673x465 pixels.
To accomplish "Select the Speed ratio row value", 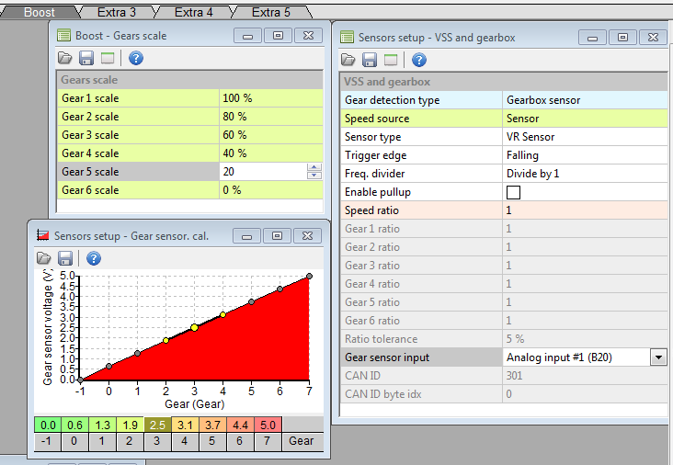I will pyautogui.click(x=583, y=210).
